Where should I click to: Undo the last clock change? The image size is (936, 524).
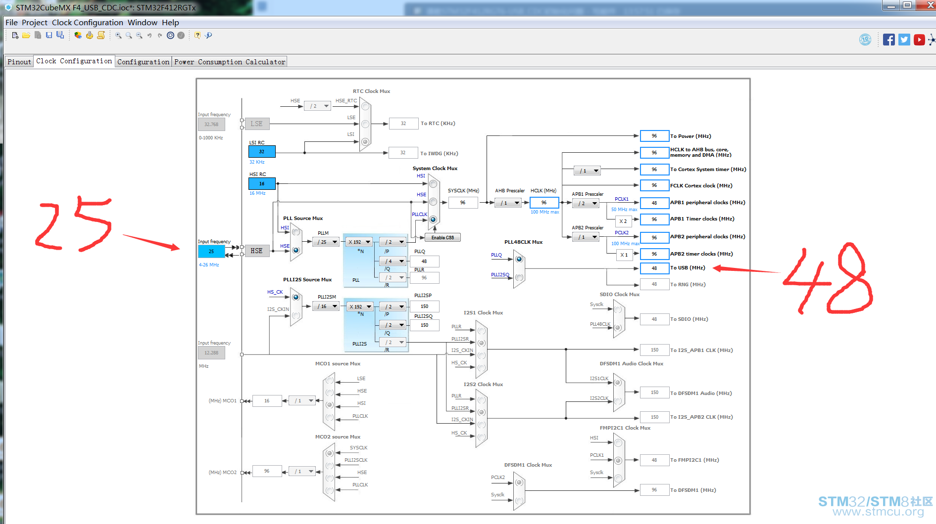149,36
